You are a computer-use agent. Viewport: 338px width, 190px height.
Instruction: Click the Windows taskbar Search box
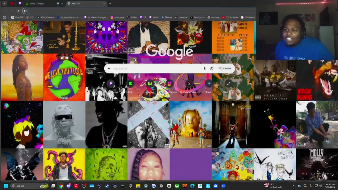coord(30,186)
